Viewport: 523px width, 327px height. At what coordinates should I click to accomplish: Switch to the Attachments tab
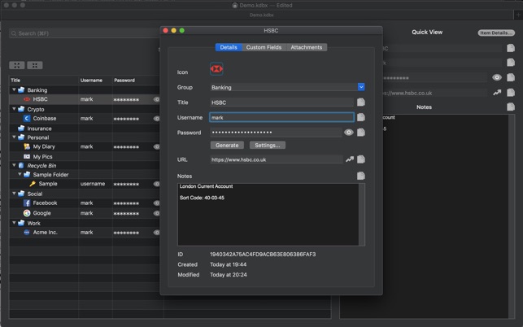[306, 47]
